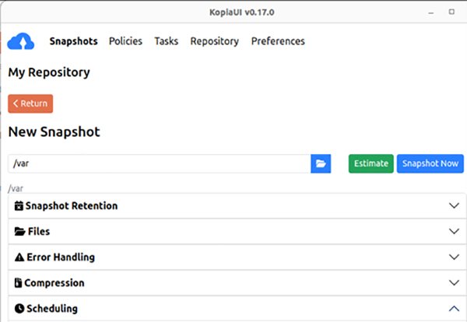Collapse the Scheduling section chevron
Image resolution: width=467 pixels, height=322 pixels.
[x=455, y=309]
